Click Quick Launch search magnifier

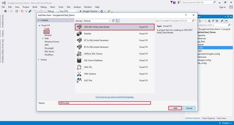214,2
